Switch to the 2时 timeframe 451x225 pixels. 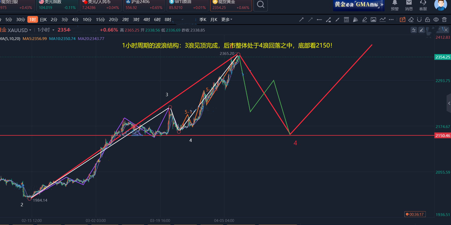pos(125,19)
